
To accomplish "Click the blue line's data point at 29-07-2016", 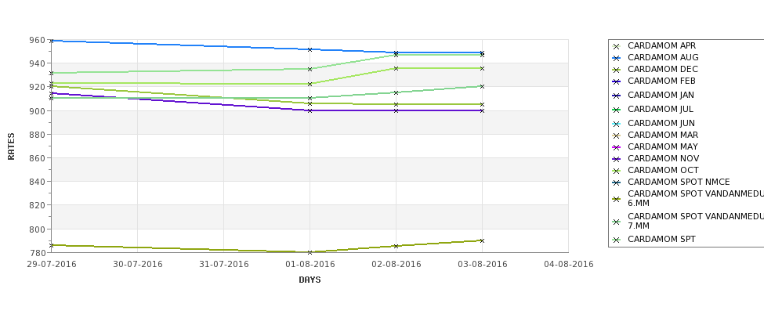I will click(x=51, y=41).
